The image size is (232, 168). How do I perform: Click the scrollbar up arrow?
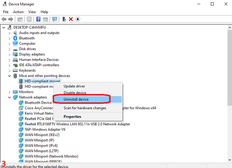point(230,27)
